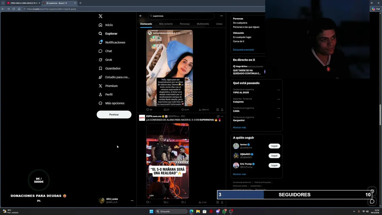
Task: Switch to the YouTube CARA A CARA tab
Action: click(23, 3)
